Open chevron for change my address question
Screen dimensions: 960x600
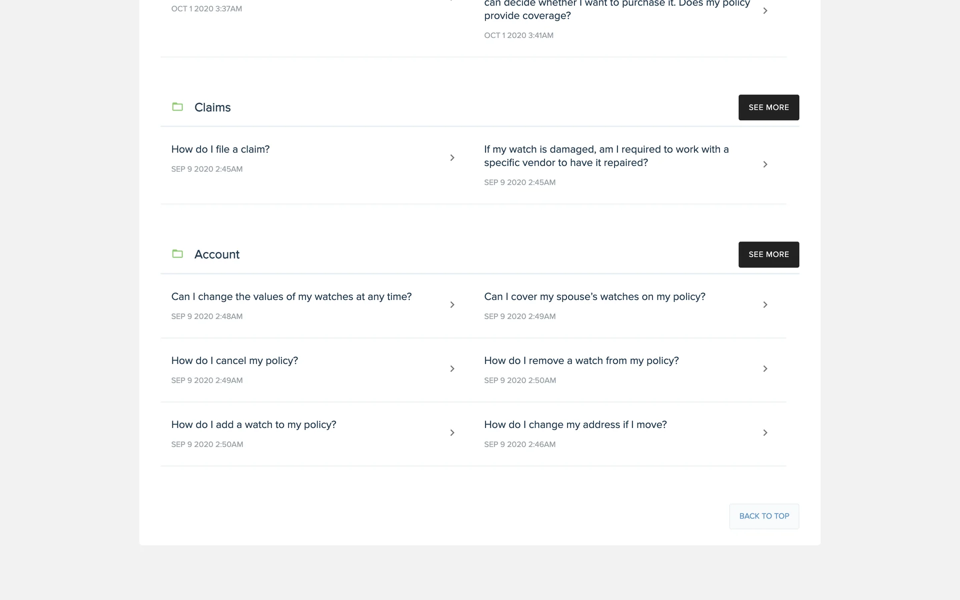point(765,433)
